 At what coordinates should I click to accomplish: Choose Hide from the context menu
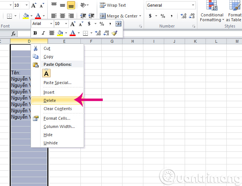57,135
